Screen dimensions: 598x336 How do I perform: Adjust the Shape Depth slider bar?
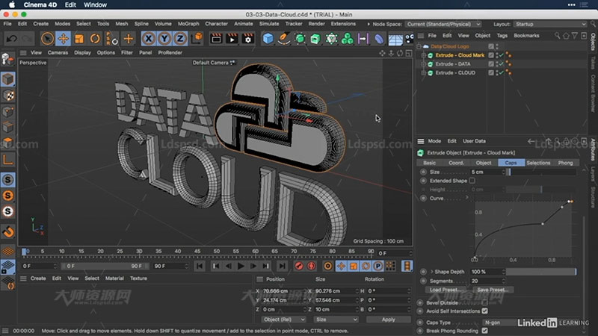click(541, 272)
